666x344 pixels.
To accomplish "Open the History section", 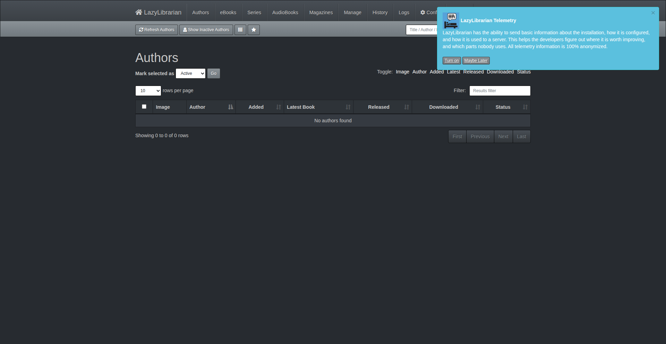I will 380,12.
